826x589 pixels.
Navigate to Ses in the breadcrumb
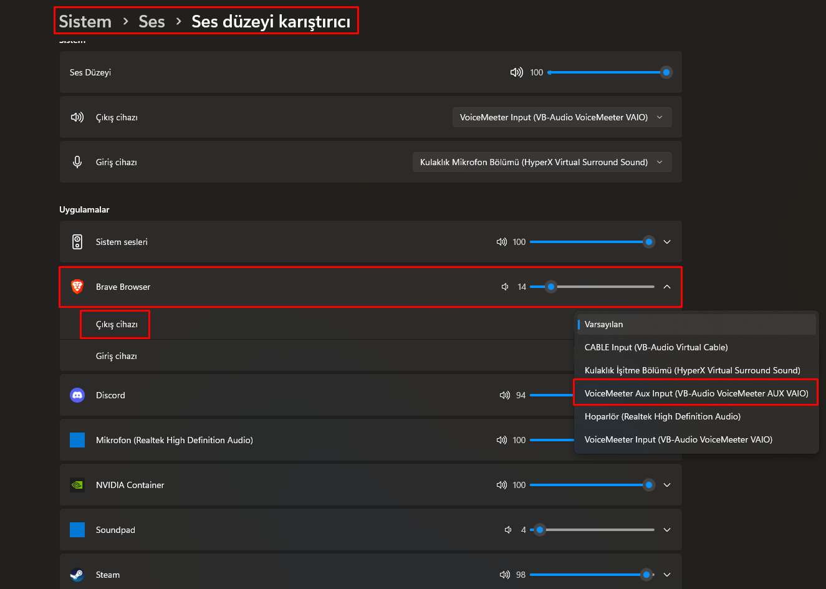pyautogui.click(x=151, y=21)
